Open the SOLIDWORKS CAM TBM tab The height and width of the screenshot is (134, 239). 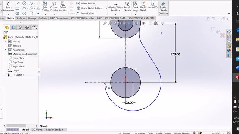click(142, 18)
